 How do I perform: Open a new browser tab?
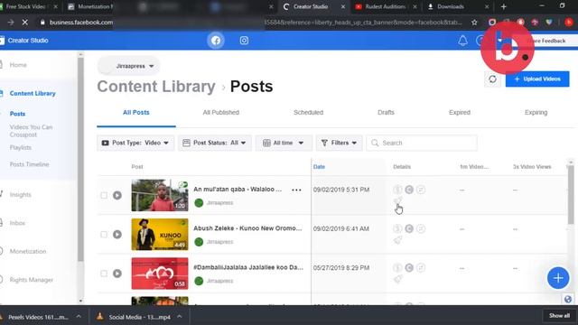point(504,6)
